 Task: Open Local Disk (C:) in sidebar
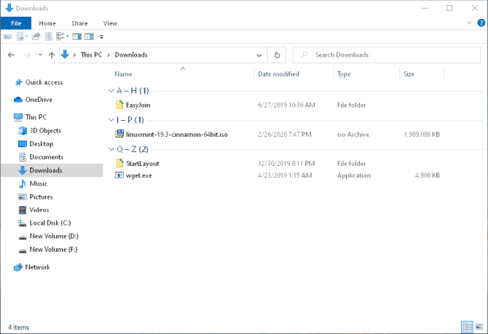coord(50,223)
